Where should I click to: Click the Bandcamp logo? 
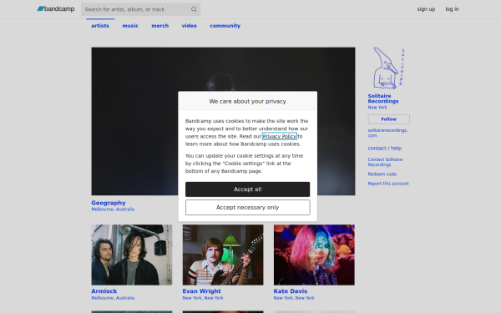[56, 9]
